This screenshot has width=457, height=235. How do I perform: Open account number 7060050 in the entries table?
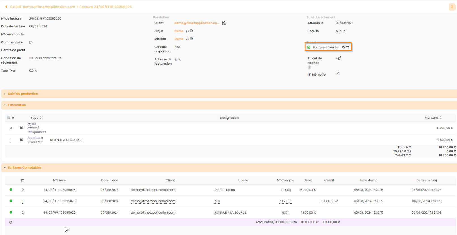[x=285, y=201]
